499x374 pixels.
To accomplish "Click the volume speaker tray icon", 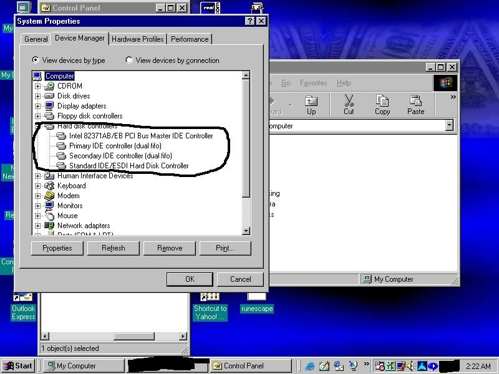I will click(410, 366).
